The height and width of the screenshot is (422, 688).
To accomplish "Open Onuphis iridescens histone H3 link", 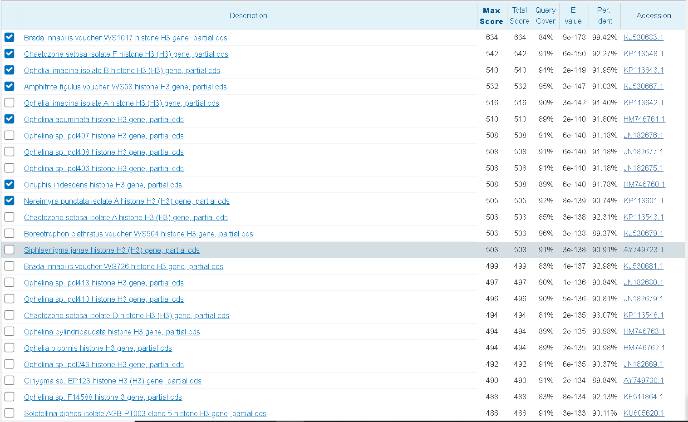I will point(103,185).
